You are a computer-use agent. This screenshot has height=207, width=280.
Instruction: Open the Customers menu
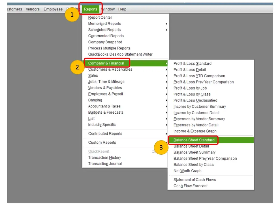pyautogui.click(x=15, y=9)
